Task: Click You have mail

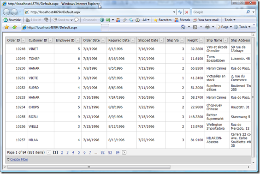Action: coord(206,20)
